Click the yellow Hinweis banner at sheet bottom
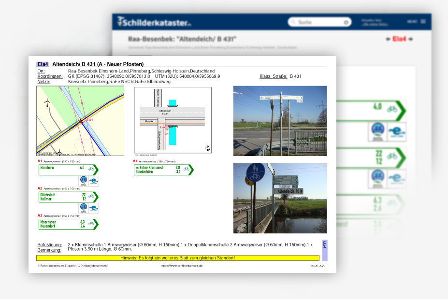 (x=178, y=258)
